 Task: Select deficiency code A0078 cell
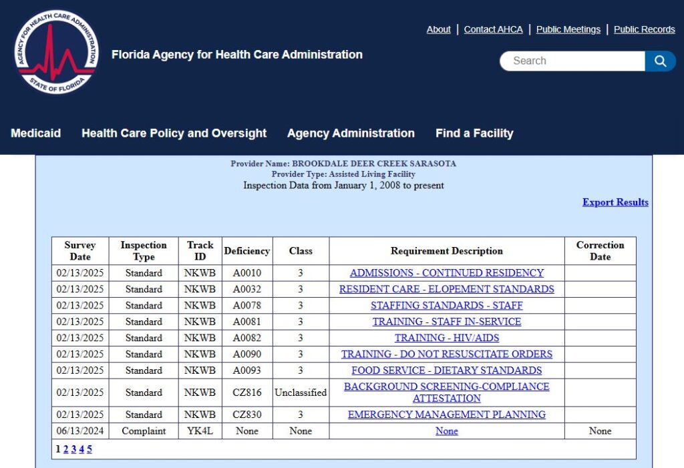(x=247, y=305)
